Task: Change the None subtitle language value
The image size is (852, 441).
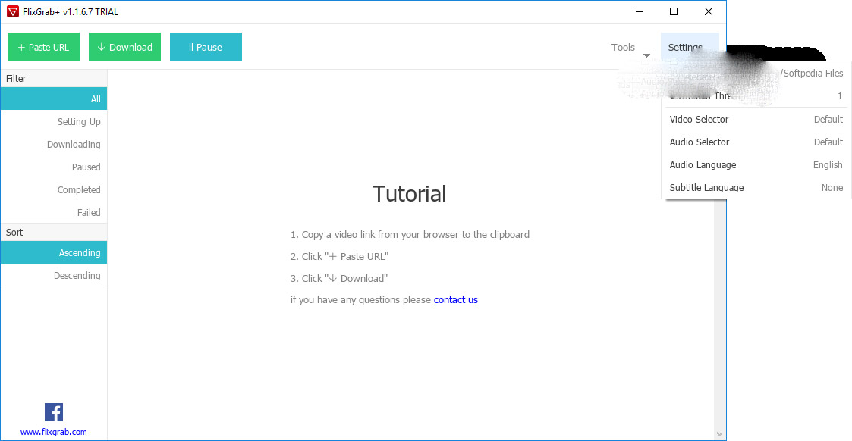Action: pyautogui.click(x=832, y=188)
